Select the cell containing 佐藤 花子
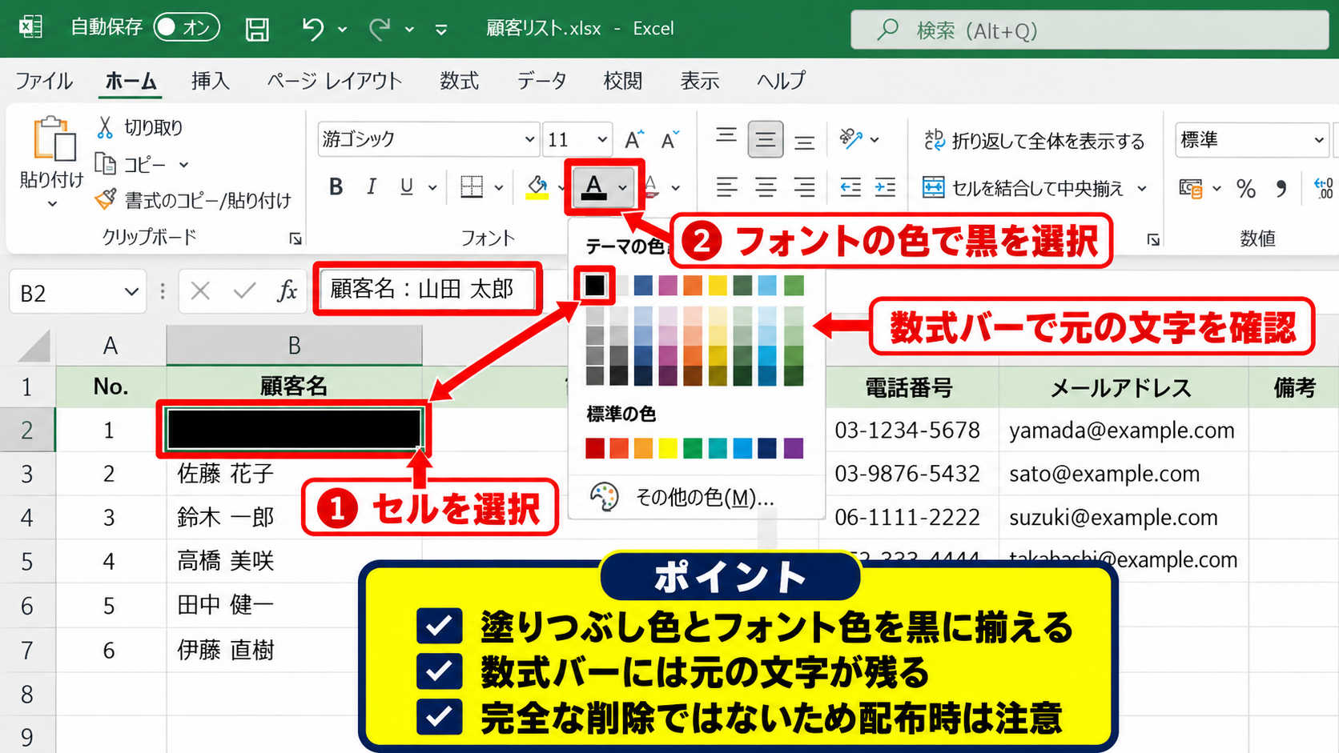 [x=294, y=474]
